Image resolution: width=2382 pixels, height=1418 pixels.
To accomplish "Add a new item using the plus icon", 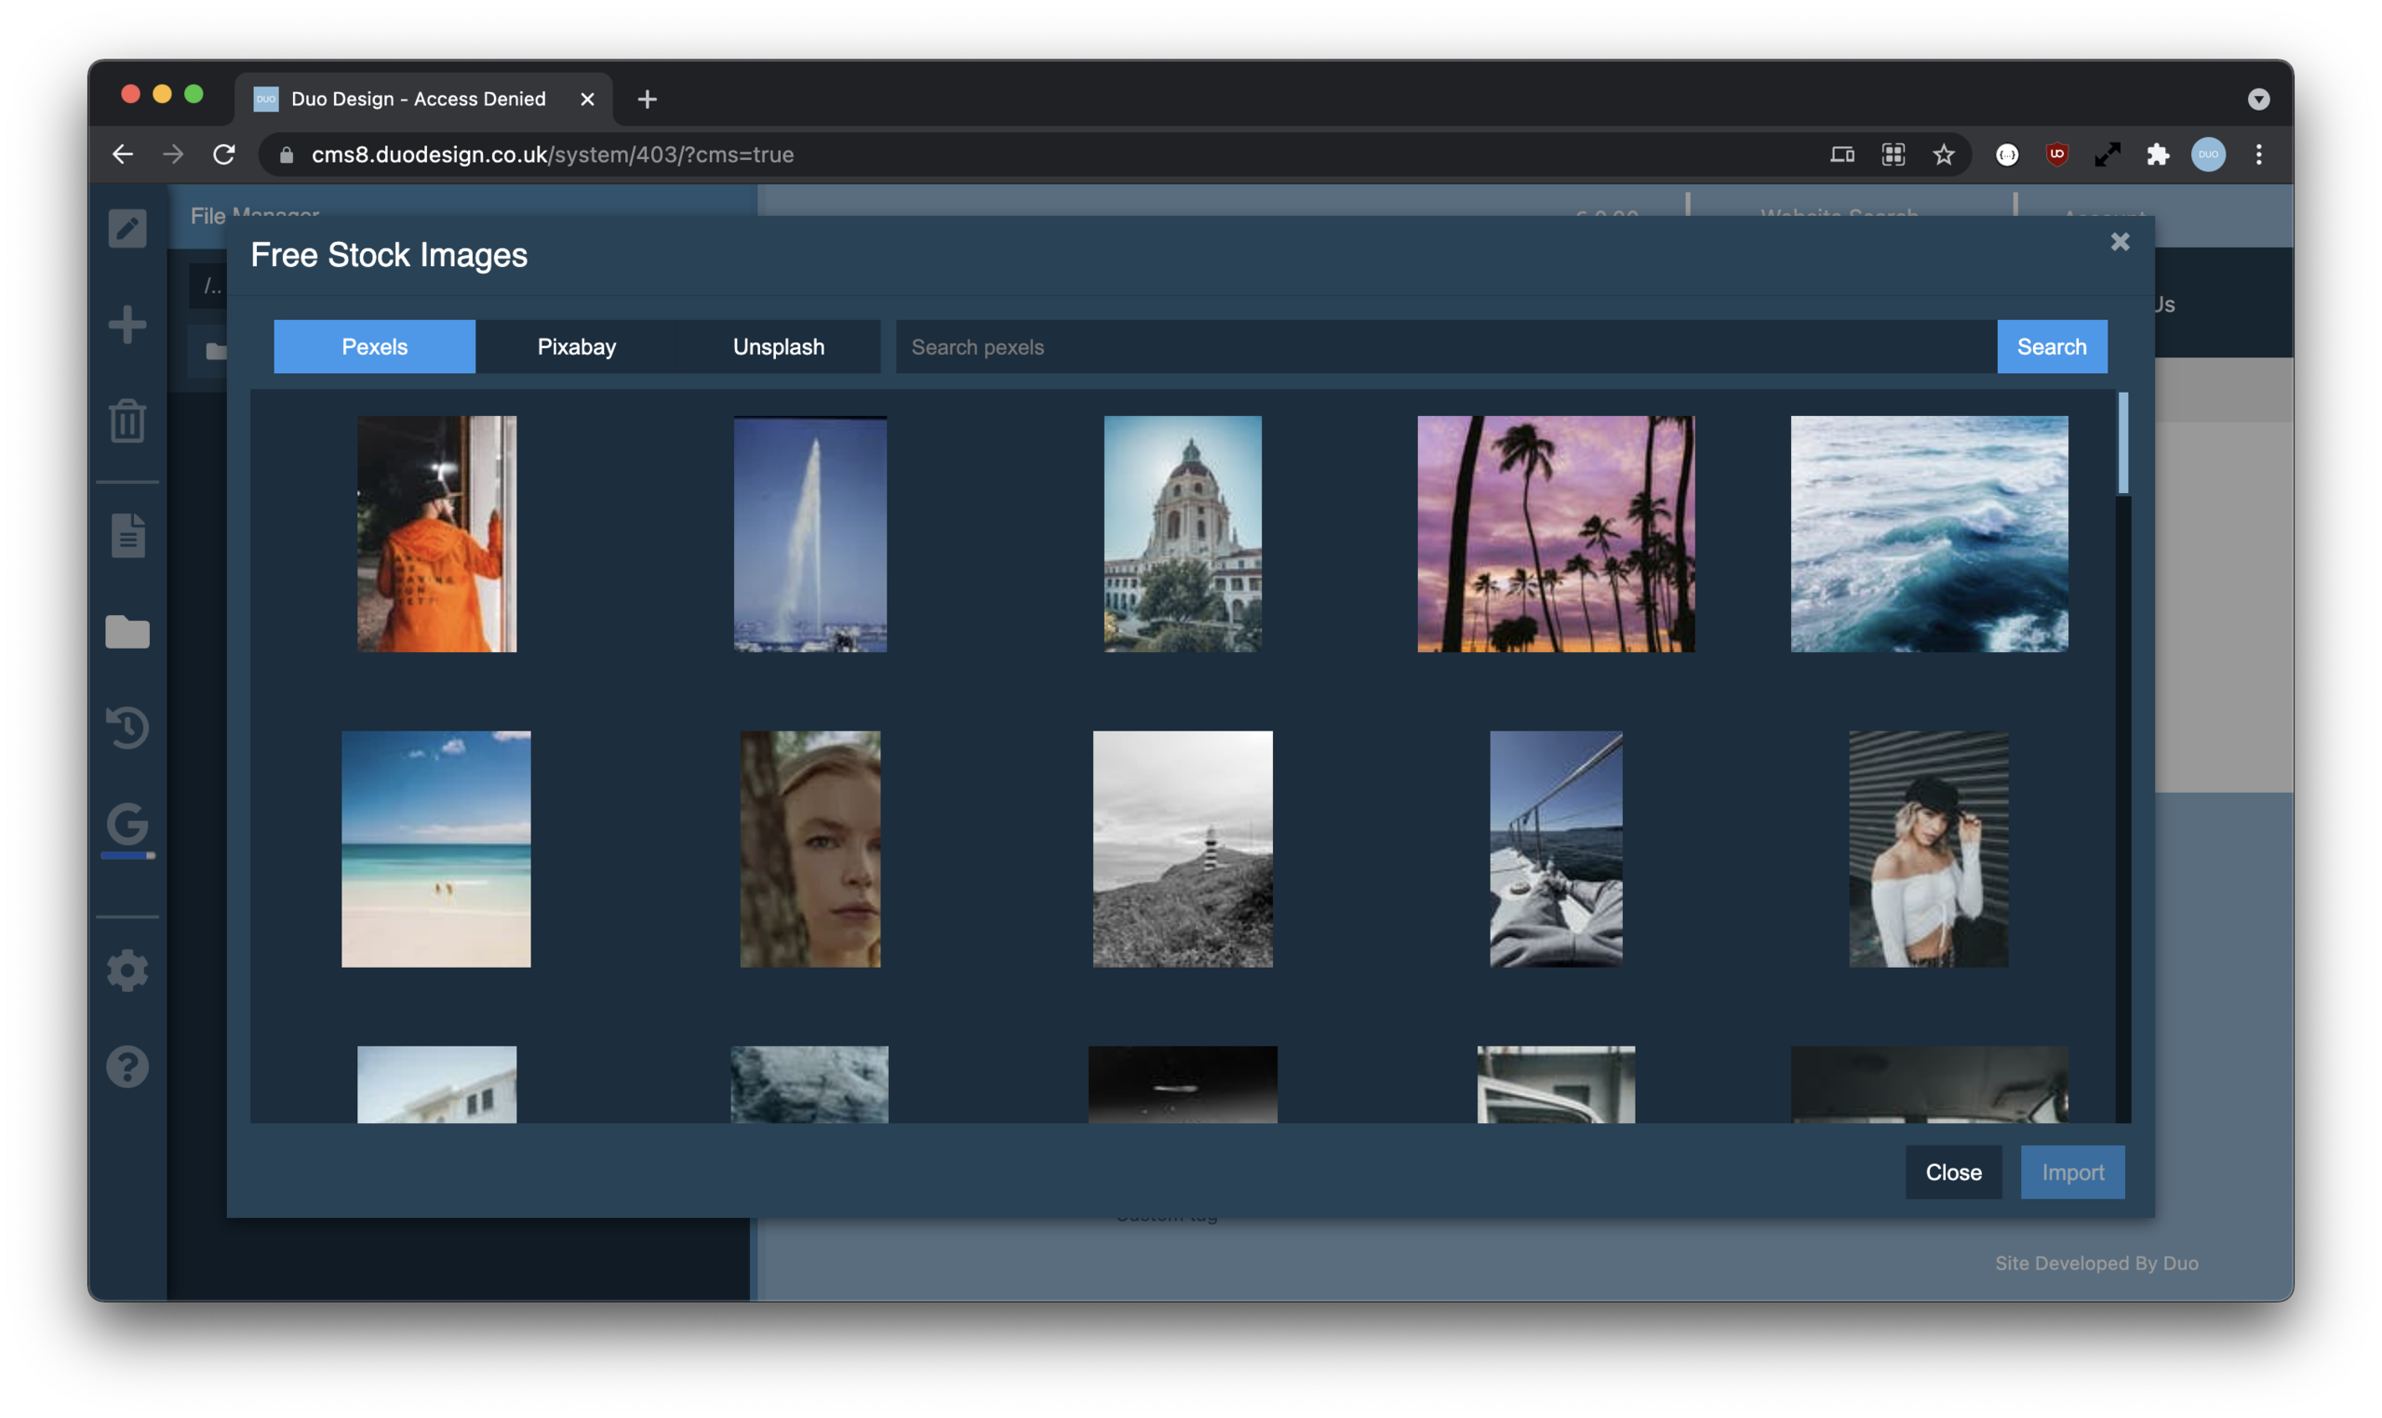I will 127,324.
